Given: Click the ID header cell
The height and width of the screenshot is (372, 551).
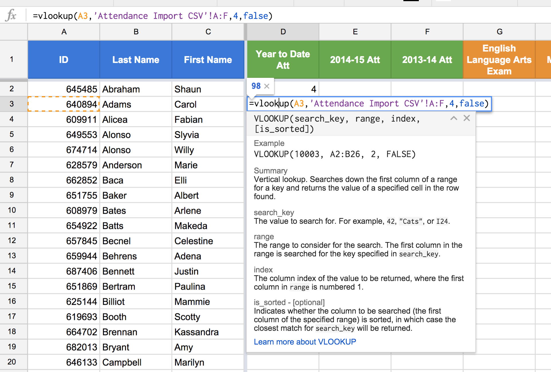Looking at the screenshot, I should (x=64, y=60).
